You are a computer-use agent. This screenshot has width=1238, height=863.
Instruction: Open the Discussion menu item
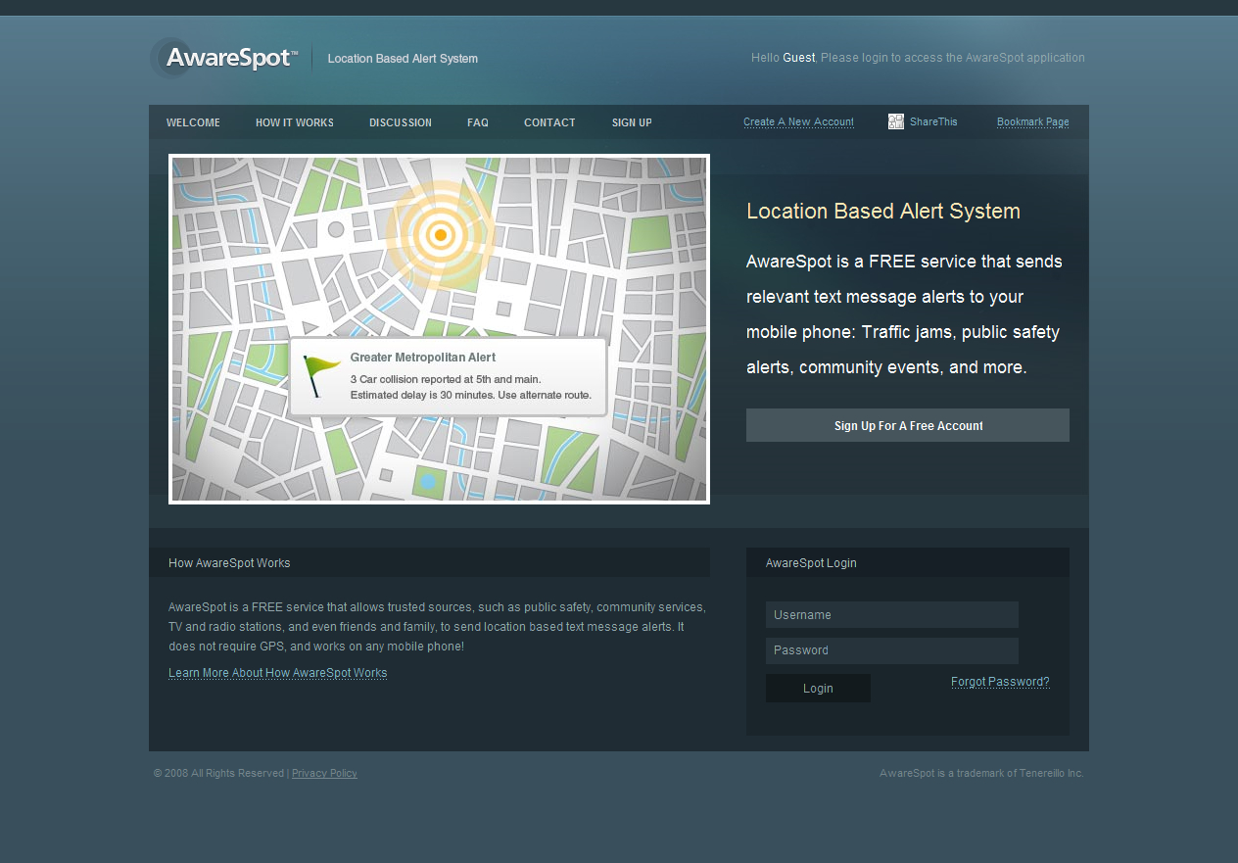(x=401, y=122)
